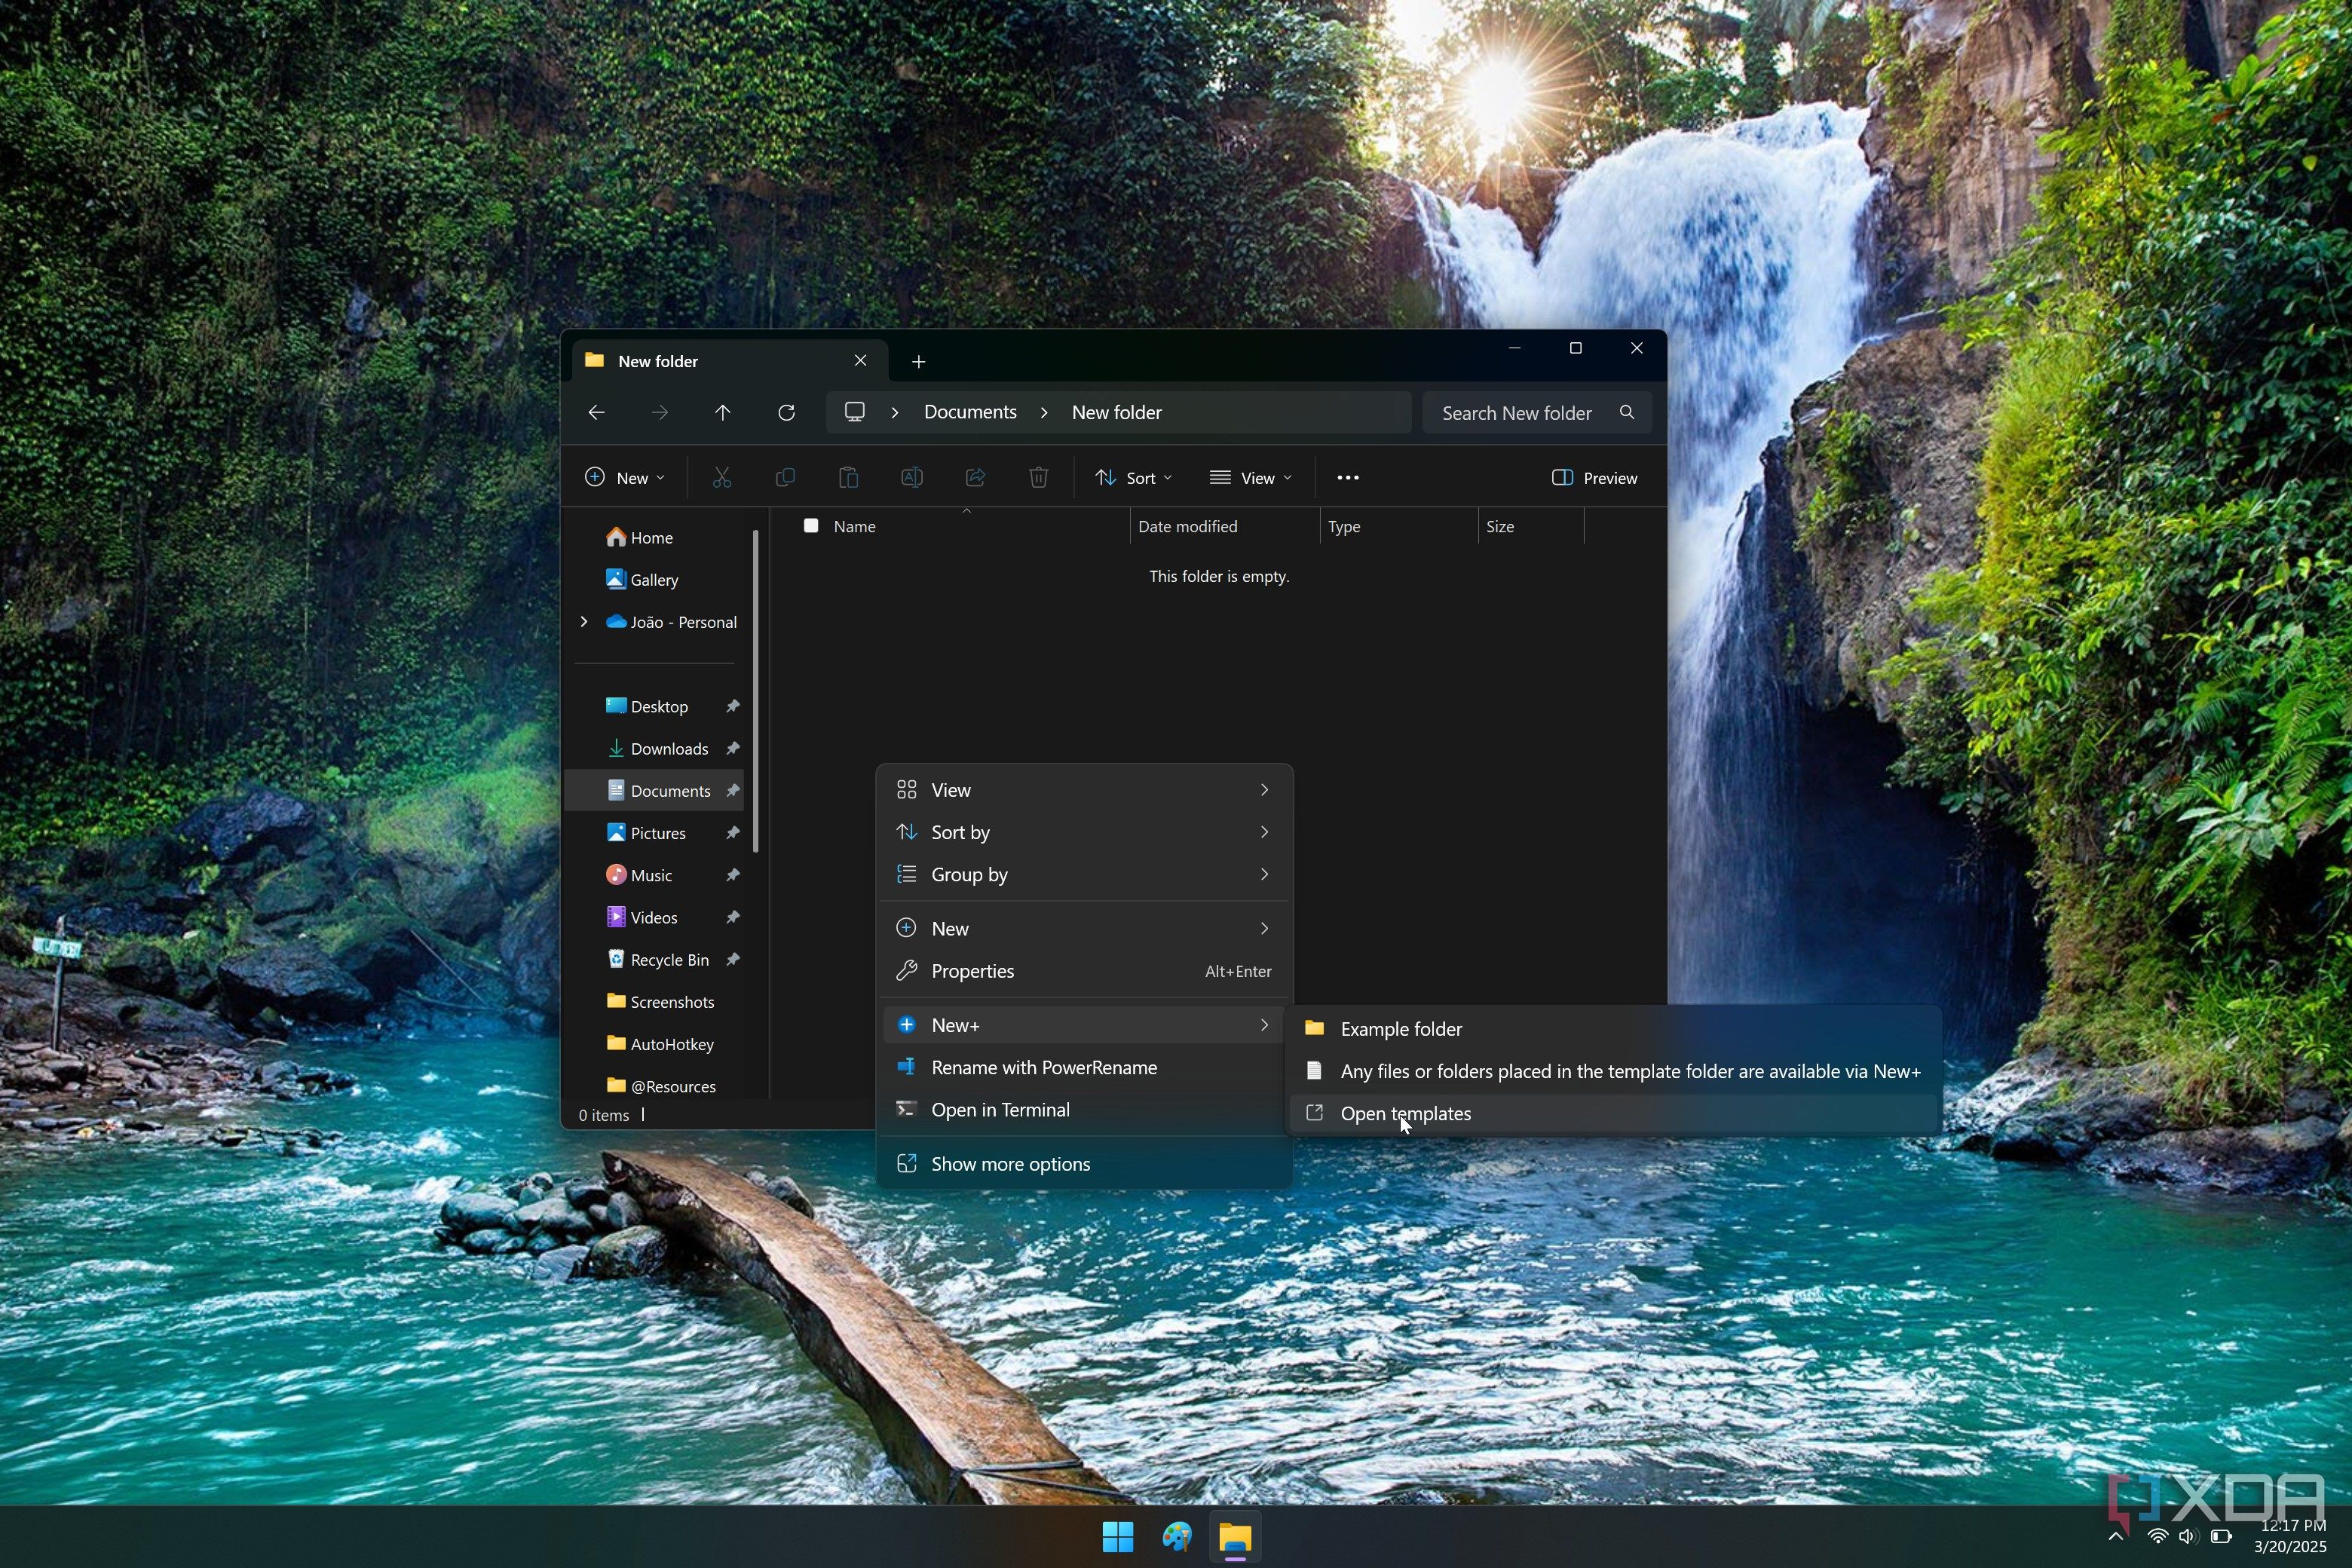Click the Cut scissors icon in toolbar

[721, 478]
